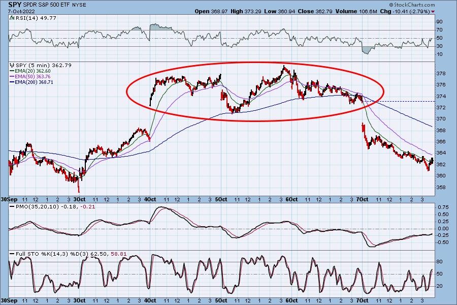Click the RSI(14) 49.77 label
Viewport: 457px width, 305px height.
36,18
